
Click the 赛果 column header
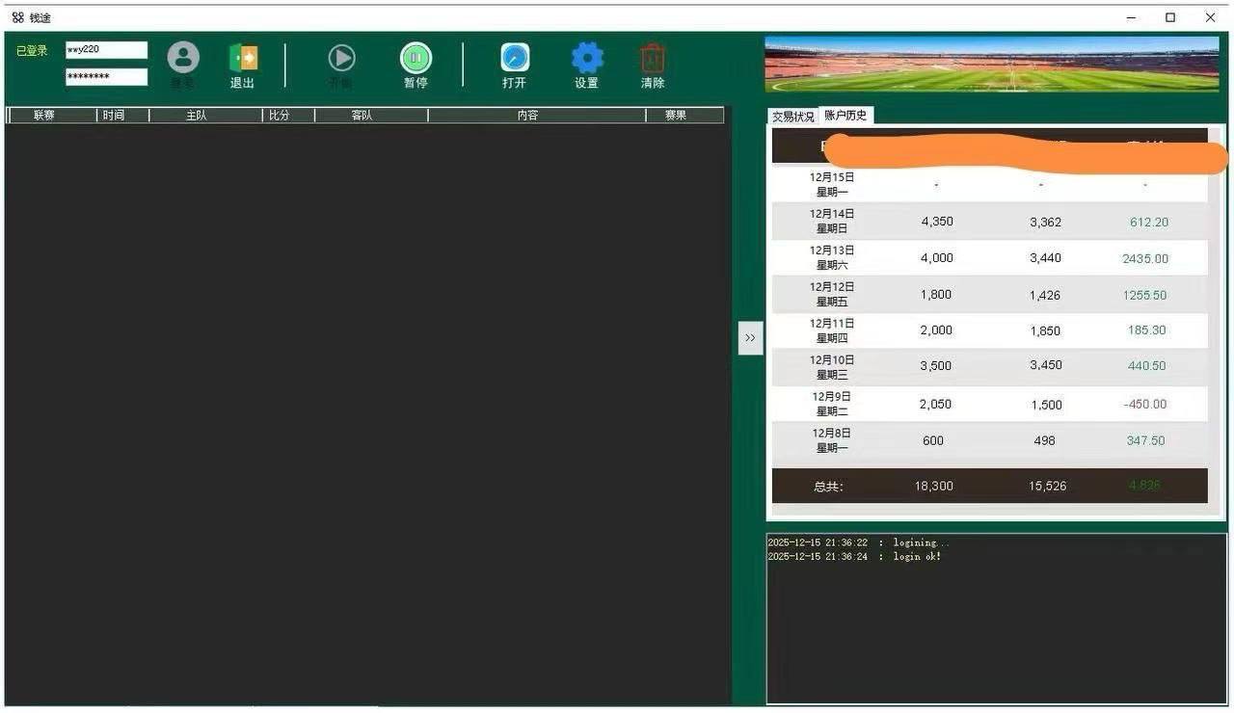(x=676, y=116)
